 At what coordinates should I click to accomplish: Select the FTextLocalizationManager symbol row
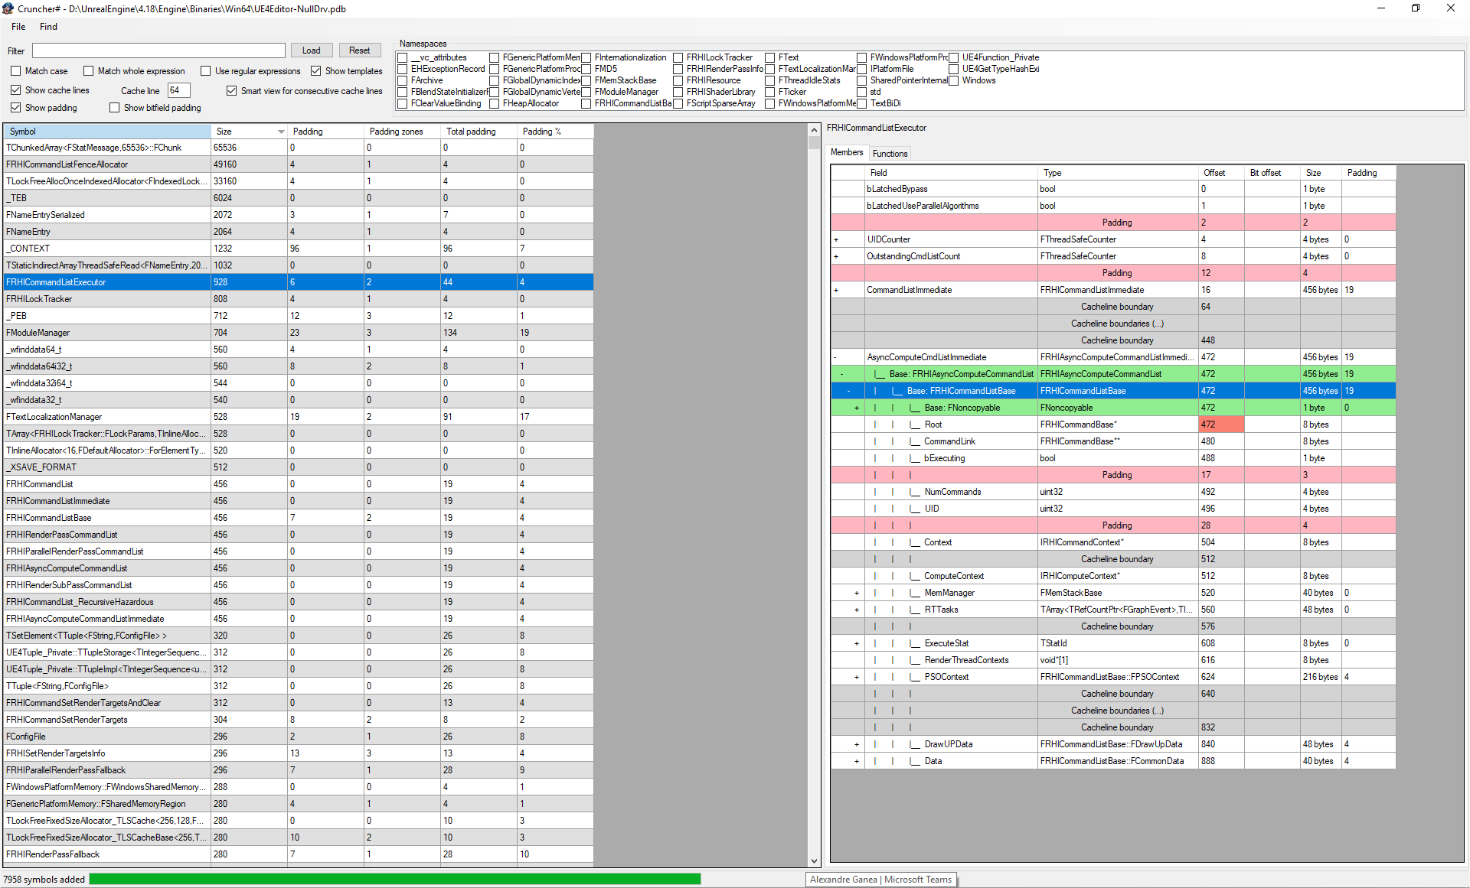299,417
